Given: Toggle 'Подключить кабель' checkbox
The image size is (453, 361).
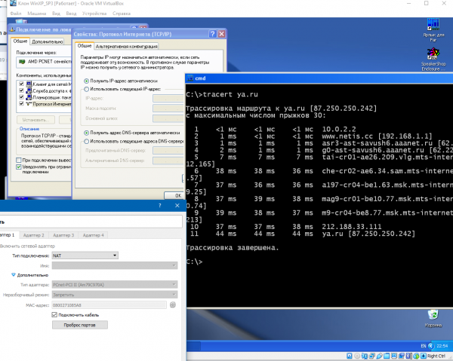Looking at the screenshot, I should click(54, 314).
